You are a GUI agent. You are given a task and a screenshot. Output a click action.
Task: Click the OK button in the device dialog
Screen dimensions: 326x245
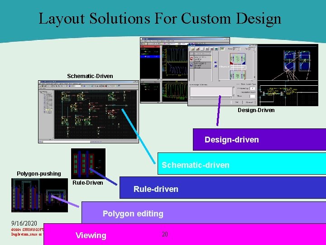237,102
